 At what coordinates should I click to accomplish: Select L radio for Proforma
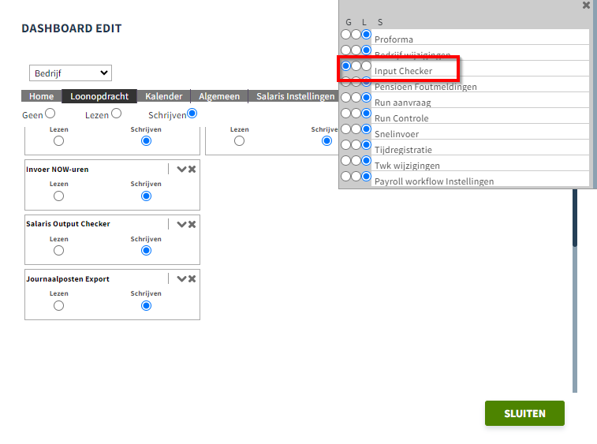356,34
